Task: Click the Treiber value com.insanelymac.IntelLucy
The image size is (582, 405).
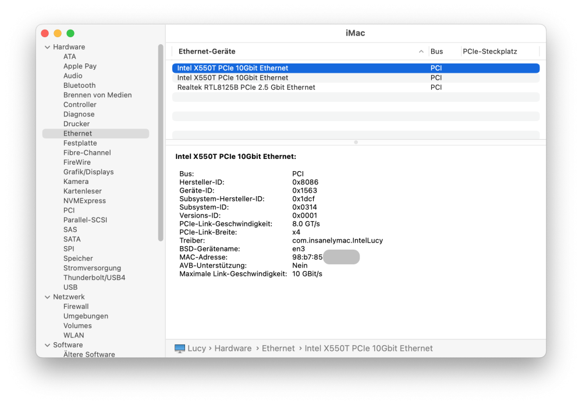Action: point(338,240)
